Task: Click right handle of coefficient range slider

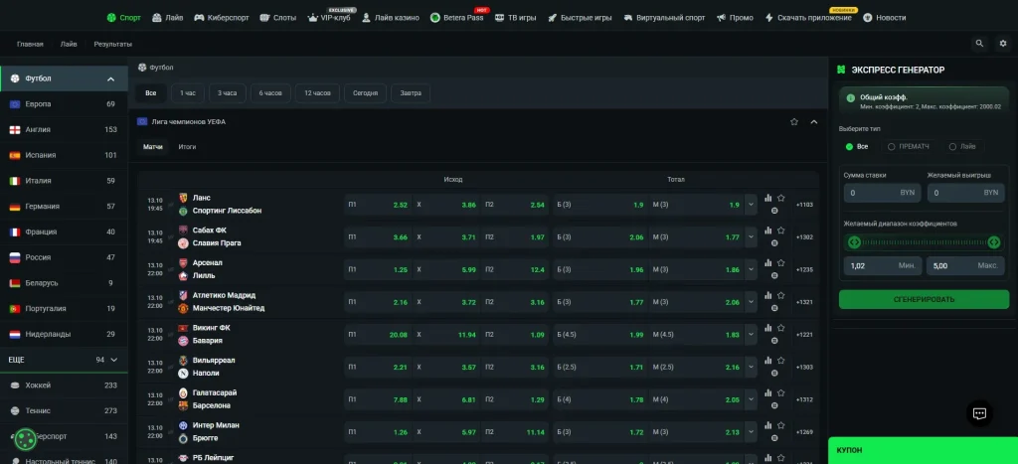Action: (x=994, y=242)
